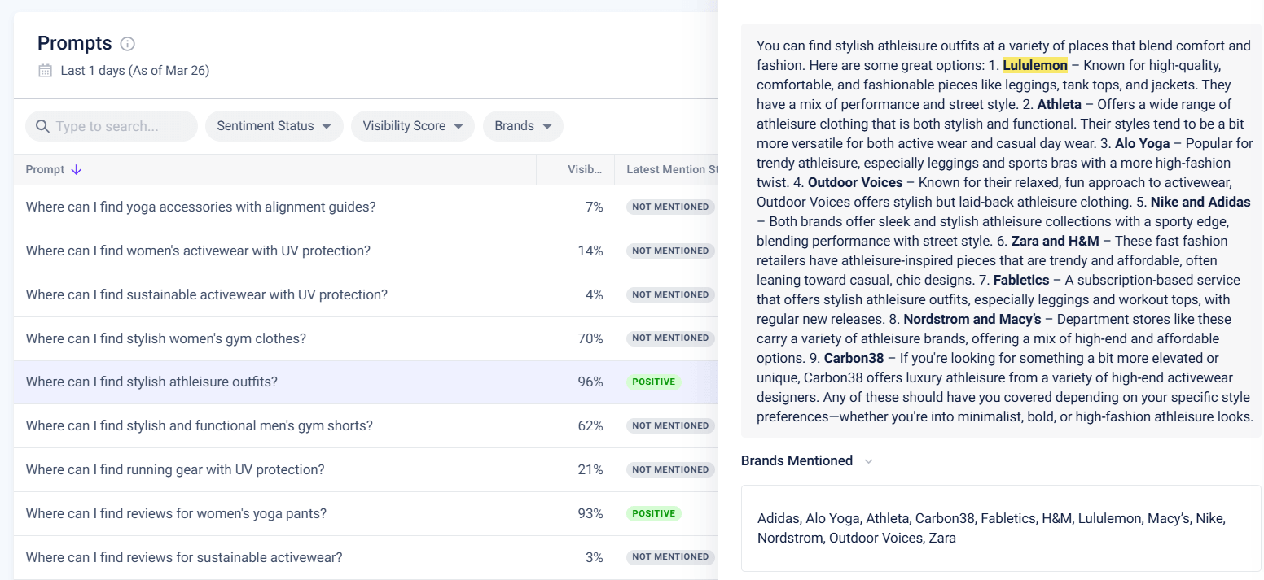Click bold Fabletics in the response text
1264x580 pixels.
[1021, 280]
